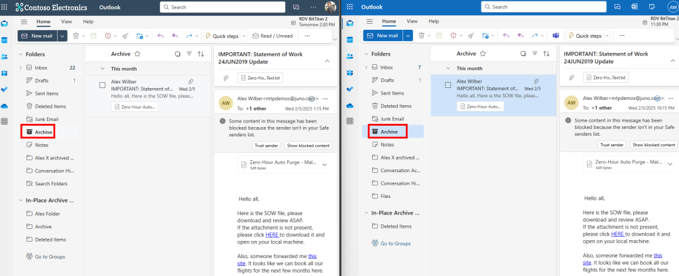Click the Delete trash icon in the right Outlook toolbar
Image resolution: width=679 pixels, height=276 pixels.
[422, 36]
